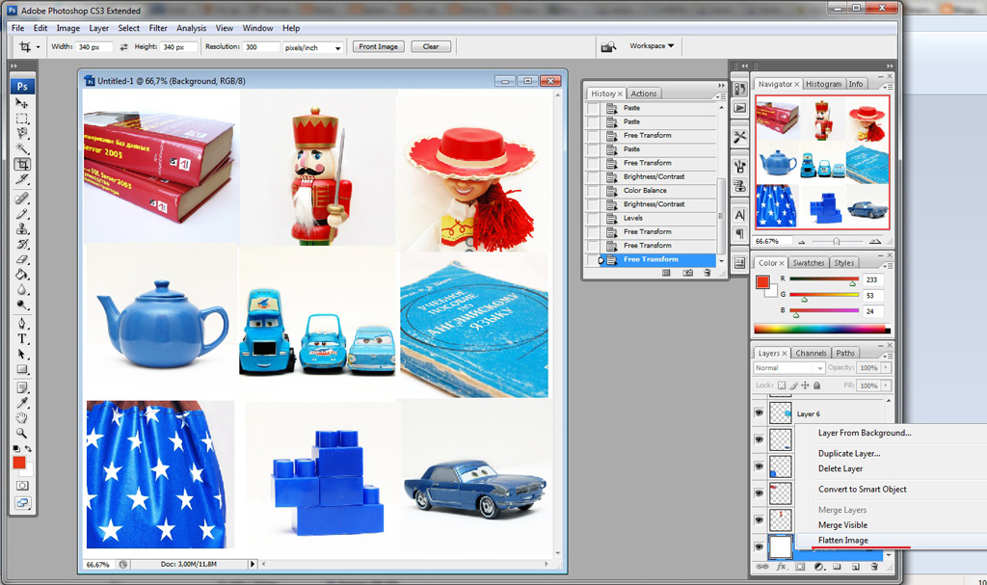The height and width of the screenshot is (585, 987).
Task: Choose Merge Visible from context menu
Action: [842, 525]
